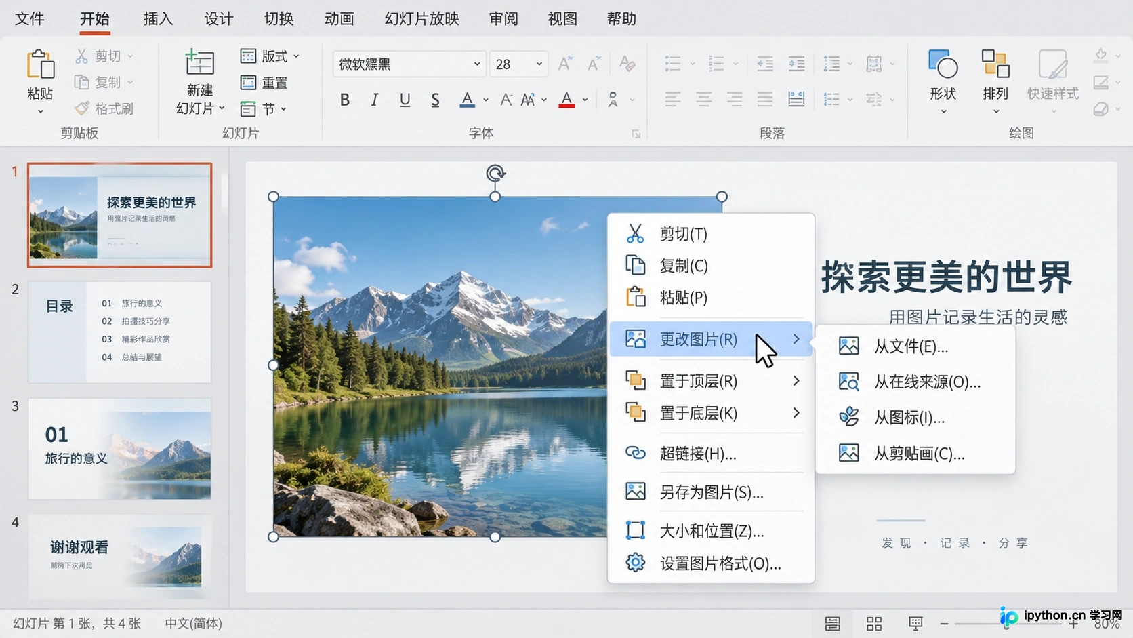Apply the red font color A swatch
The height and width of the screenshot is (638, 1133).
567,100
